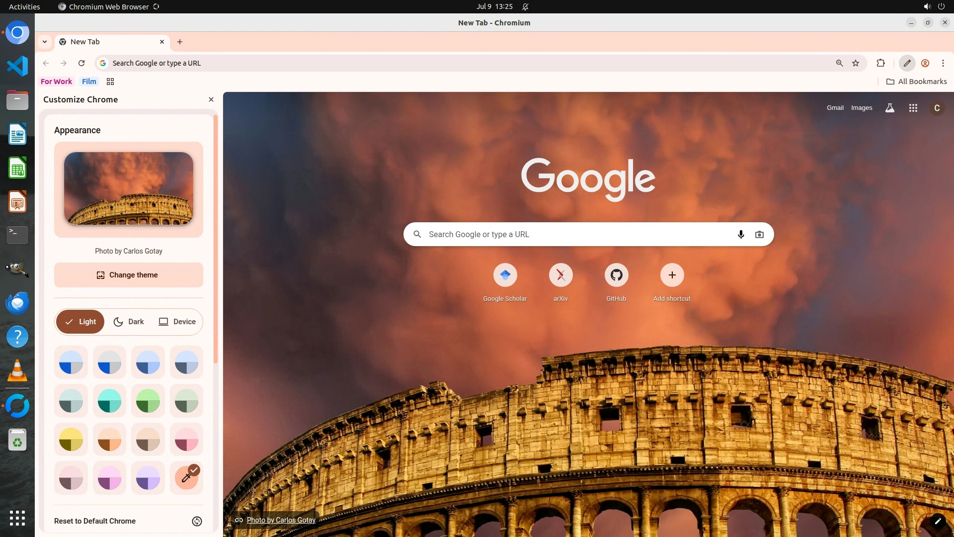Open the For Work tab group
Viewport: 954px width, 537px height.
(56, 82)
